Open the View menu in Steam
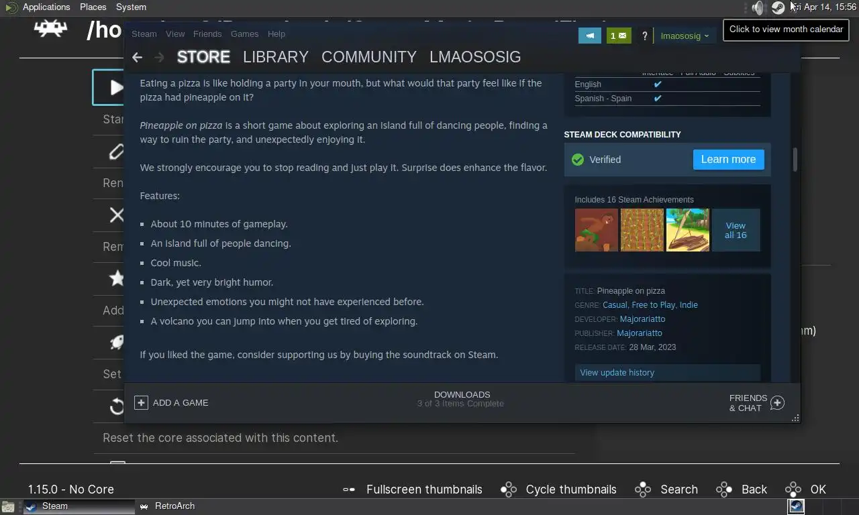Screen dimensions: 859x515 (175, 34)
